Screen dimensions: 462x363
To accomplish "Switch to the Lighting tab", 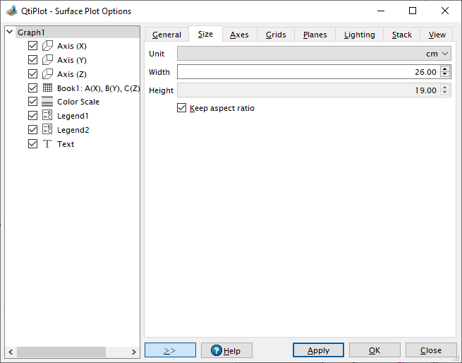I will point(359,35).
